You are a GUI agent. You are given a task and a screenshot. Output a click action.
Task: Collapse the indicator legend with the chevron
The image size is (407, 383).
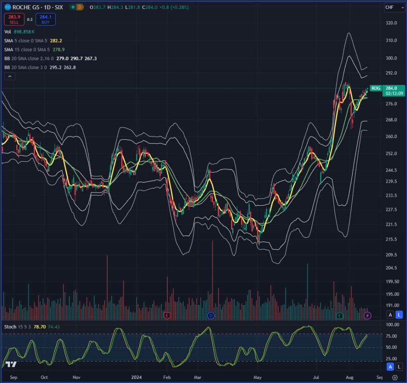[x=10, y=77]
